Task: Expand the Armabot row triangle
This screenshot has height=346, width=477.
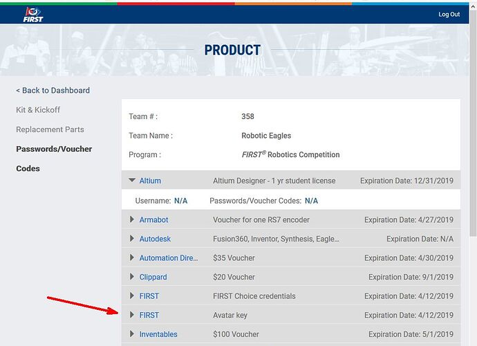Action: [132, 219]
